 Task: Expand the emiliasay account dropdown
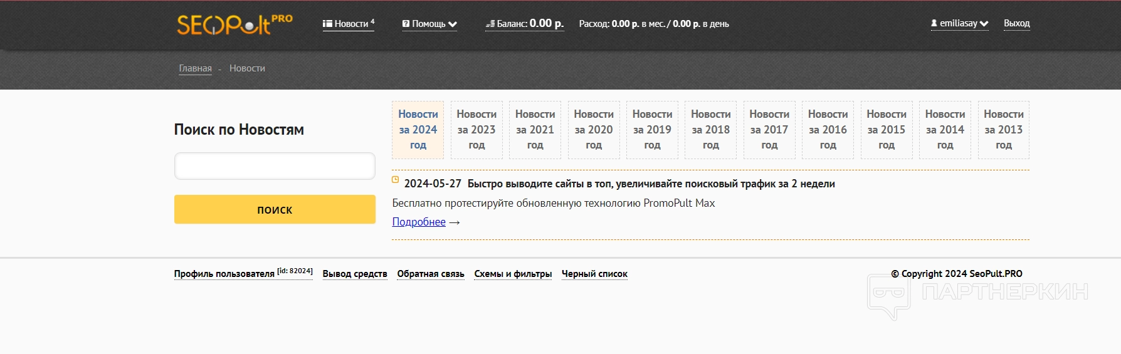(960, 23)
